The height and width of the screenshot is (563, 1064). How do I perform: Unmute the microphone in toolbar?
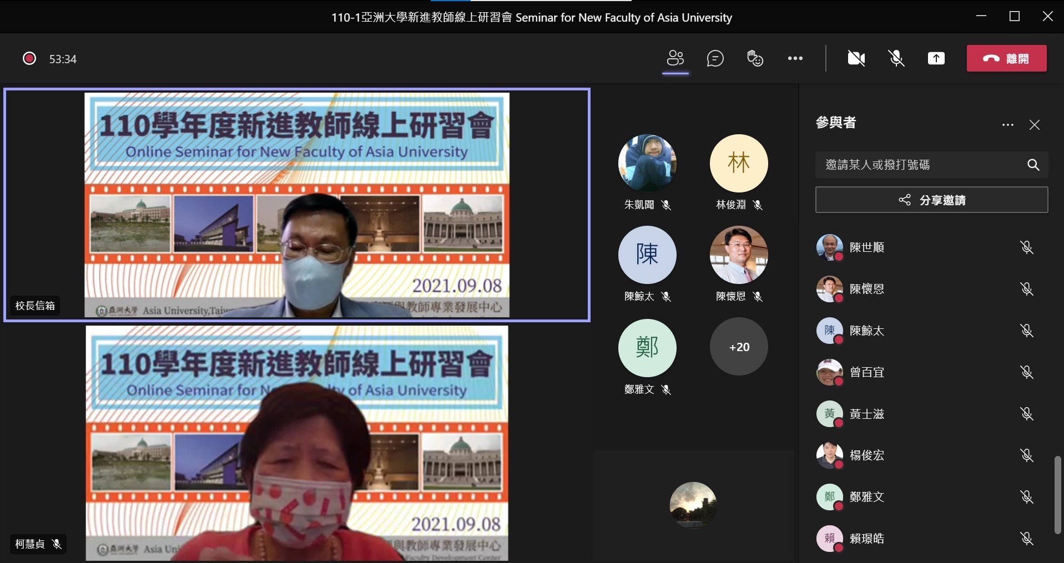(x=896, y=58)
